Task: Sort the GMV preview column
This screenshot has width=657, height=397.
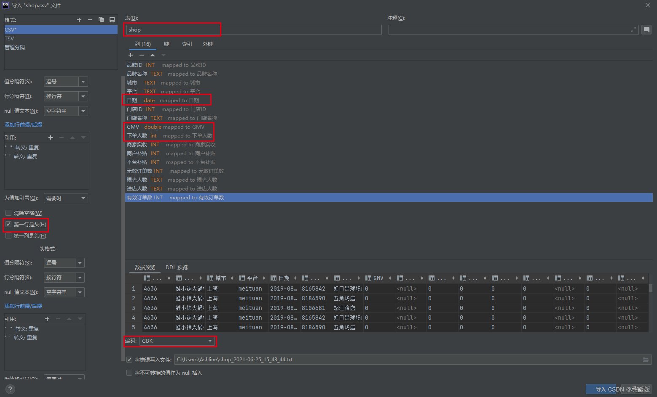Action: [390, 278]
